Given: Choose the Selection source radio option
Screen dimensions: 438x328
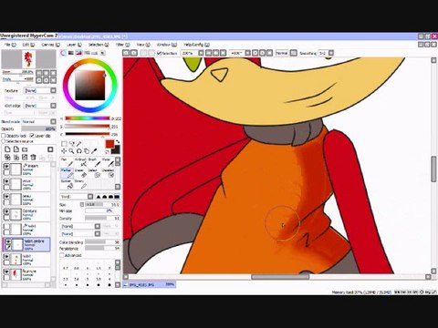Looking at the screenshot, I should point(4,141).
